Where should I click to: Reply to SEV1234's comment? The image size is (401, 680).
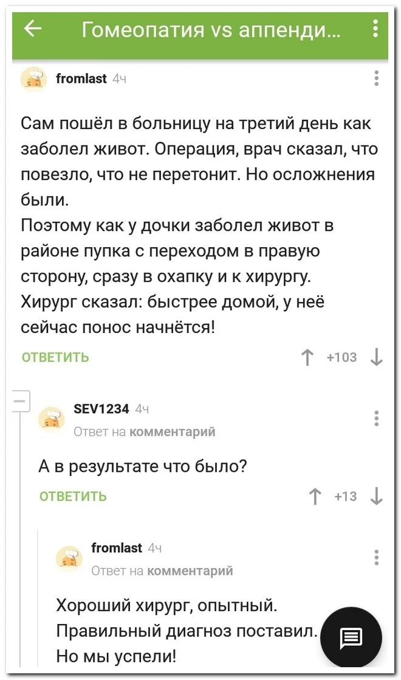73,497
